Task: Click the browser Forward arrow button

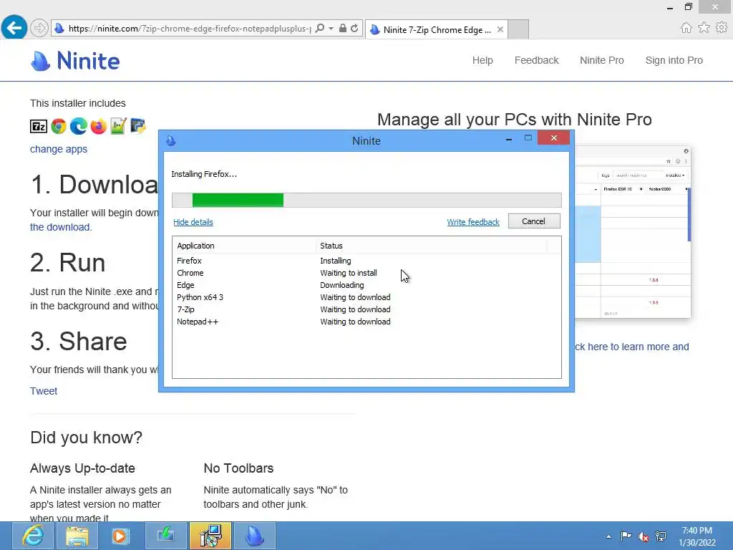Action: tap(39, 29)
